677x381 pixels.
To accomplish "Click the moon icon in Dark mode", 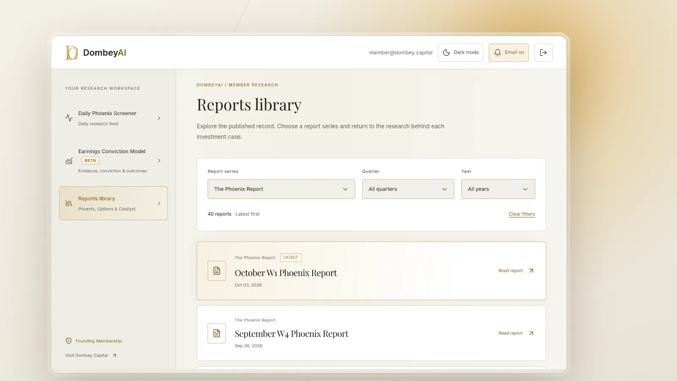I will 446,52.
